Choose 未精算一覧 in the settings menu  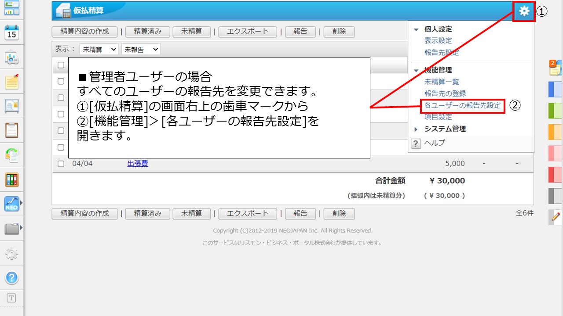(442, 82)
